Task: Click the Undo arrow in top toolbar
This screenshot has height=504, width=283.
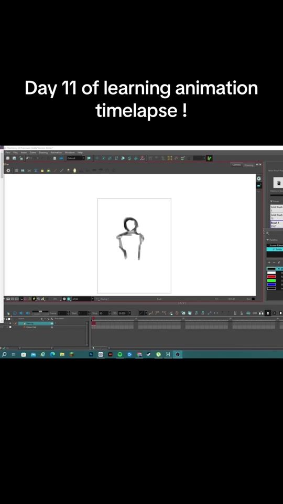Action: [x=28, y=158]
